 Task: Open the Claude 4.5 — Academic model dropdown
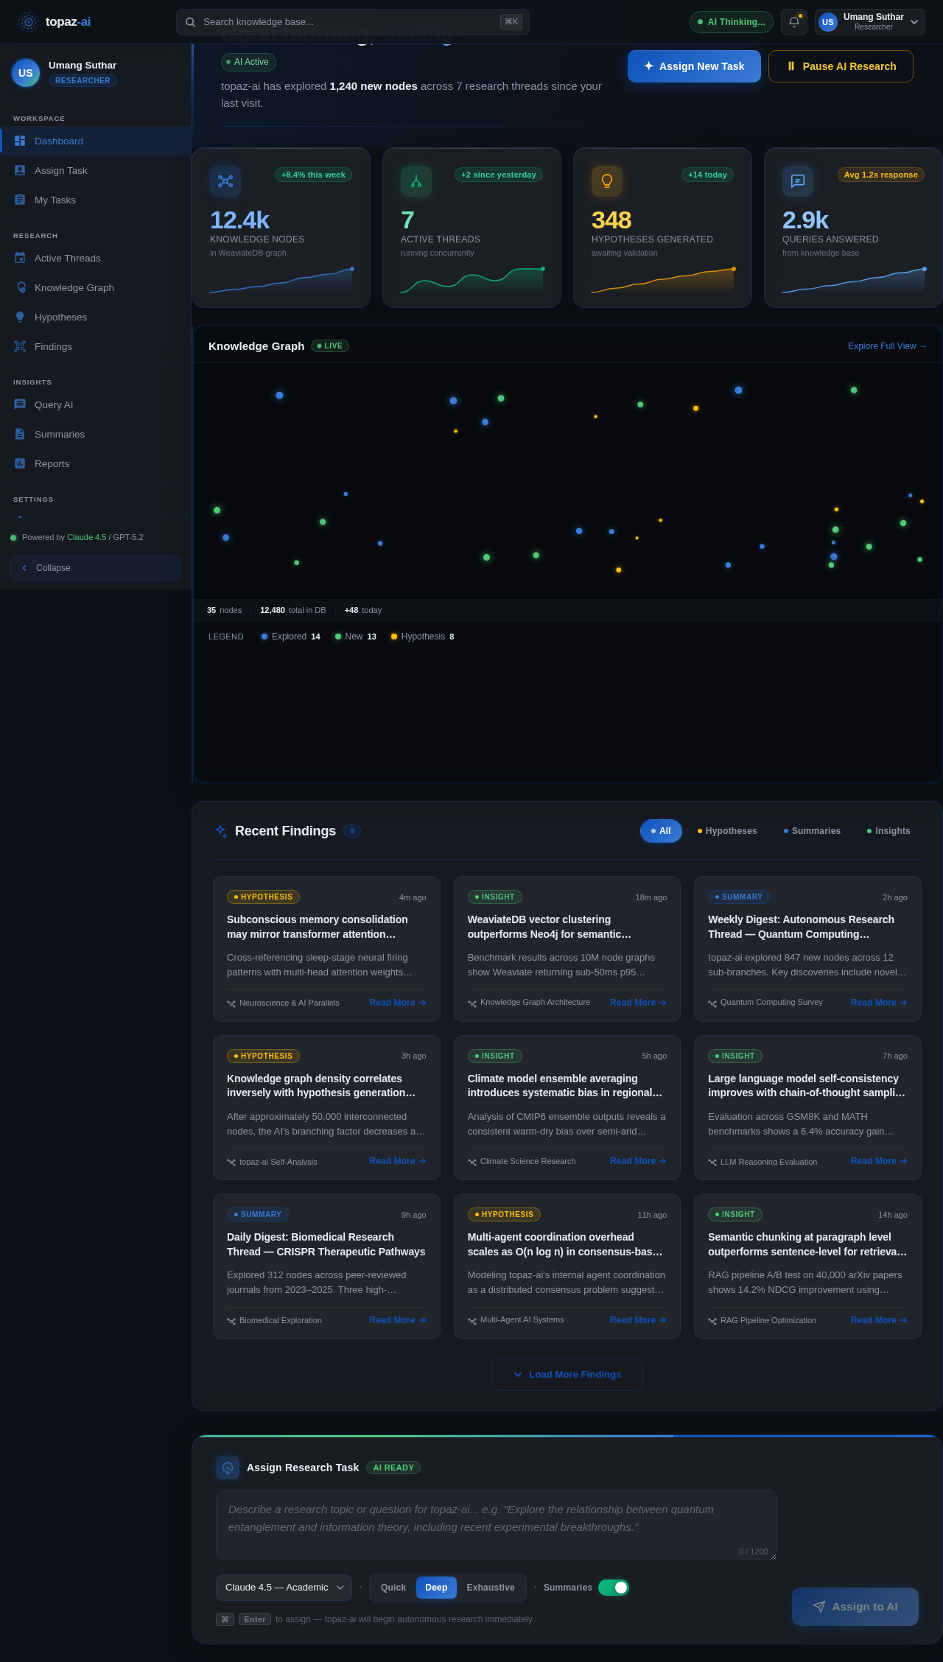[284, 1588]
